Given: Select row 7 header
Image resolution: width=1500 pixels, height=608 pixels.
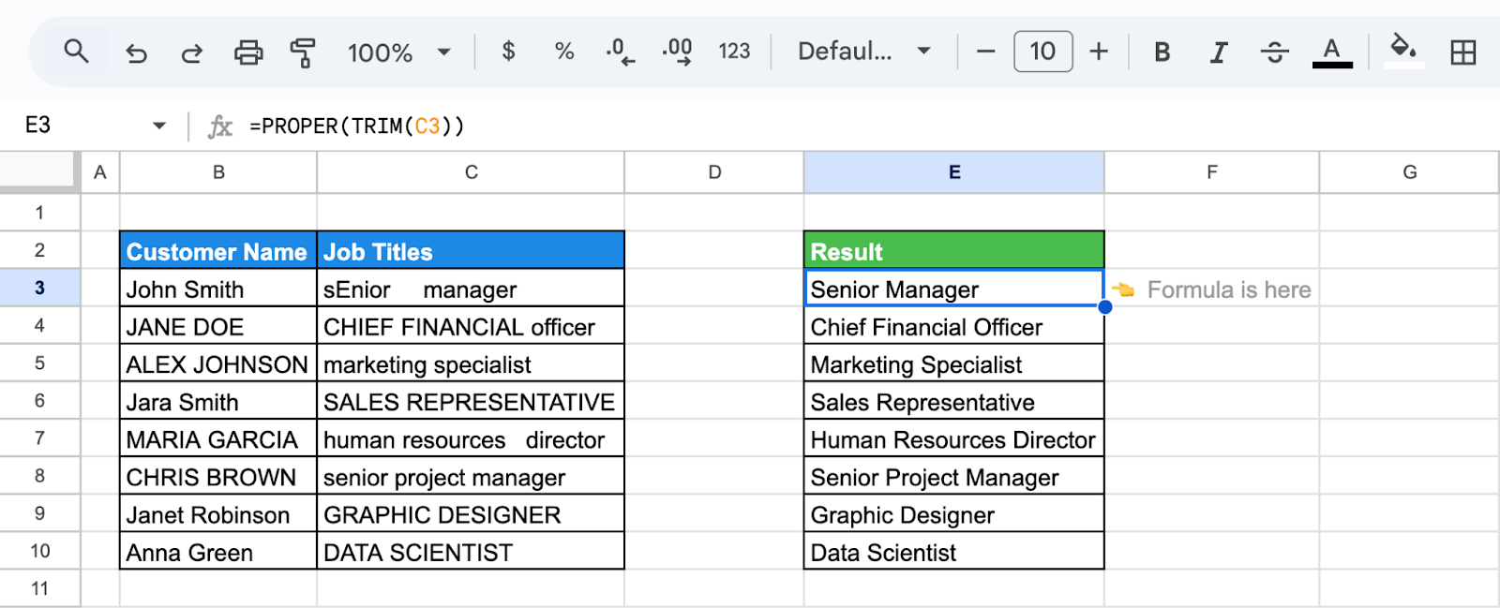Looking at the screenshot, I should tap(39, 437).
